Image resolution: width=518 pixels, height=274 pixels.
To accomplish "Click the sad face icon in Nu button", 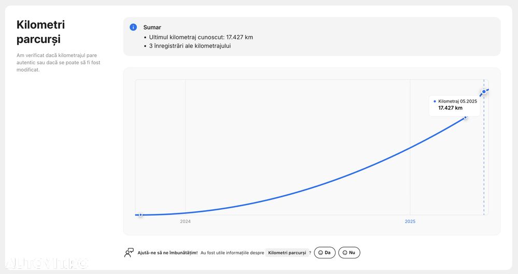I will pos(344,253).
